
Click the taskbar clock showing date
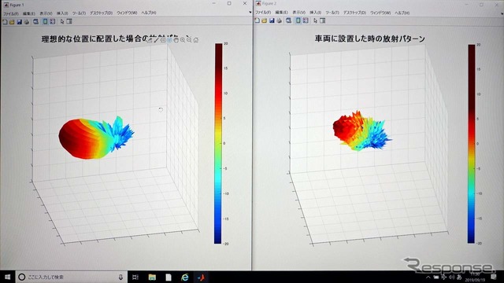(x=474, y=277)
